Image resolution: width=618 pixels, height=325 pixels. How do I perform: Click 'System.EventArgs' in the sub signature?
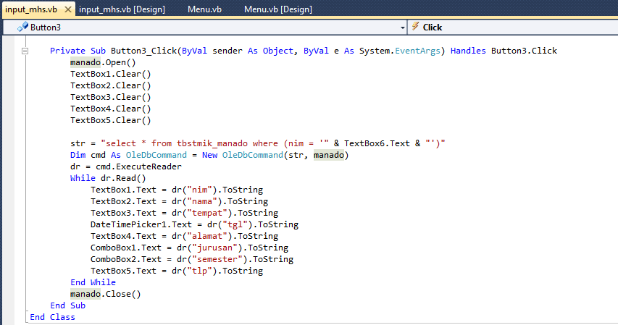coord(400,51)
